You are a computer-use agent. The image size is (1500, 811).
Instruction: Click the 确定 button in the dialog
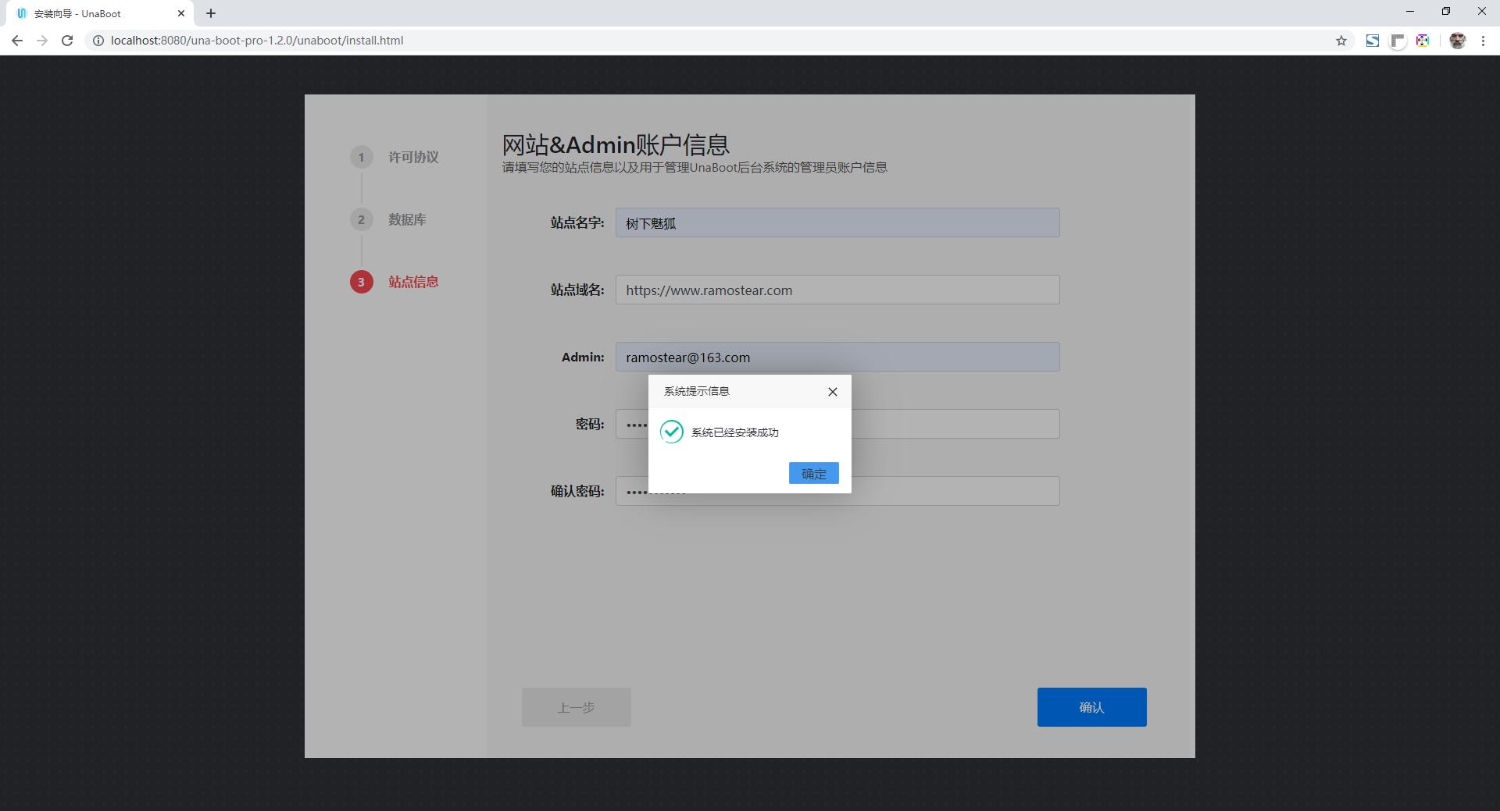813,473
